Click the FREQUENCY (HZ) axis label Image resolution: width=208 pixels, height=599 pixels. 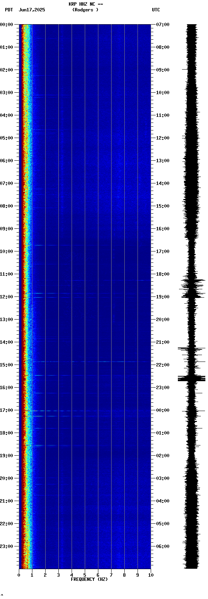[x=89, y=579]
